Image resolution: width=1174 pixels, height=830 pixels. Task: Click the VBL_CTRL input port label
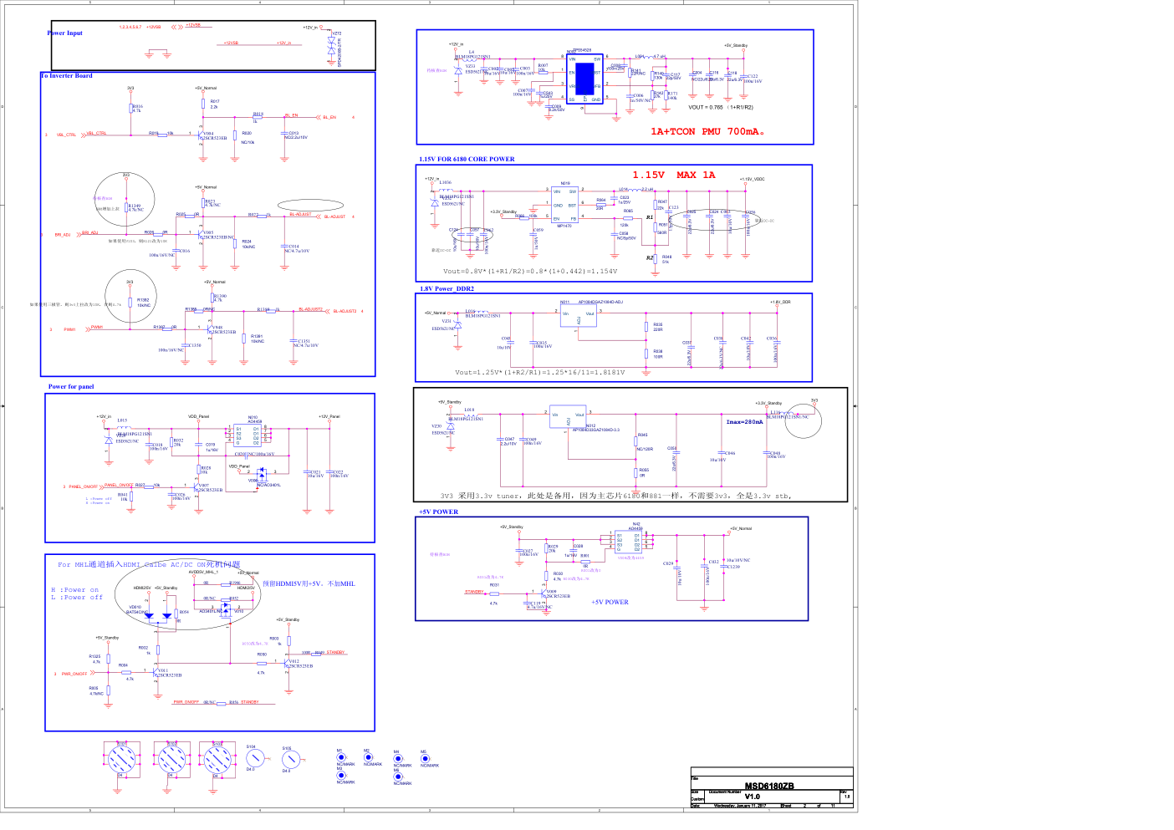66,135
